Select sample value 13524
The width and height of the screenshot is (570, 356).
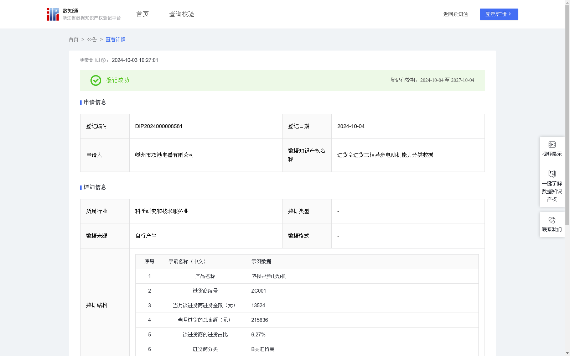click(x=258, y=305)
